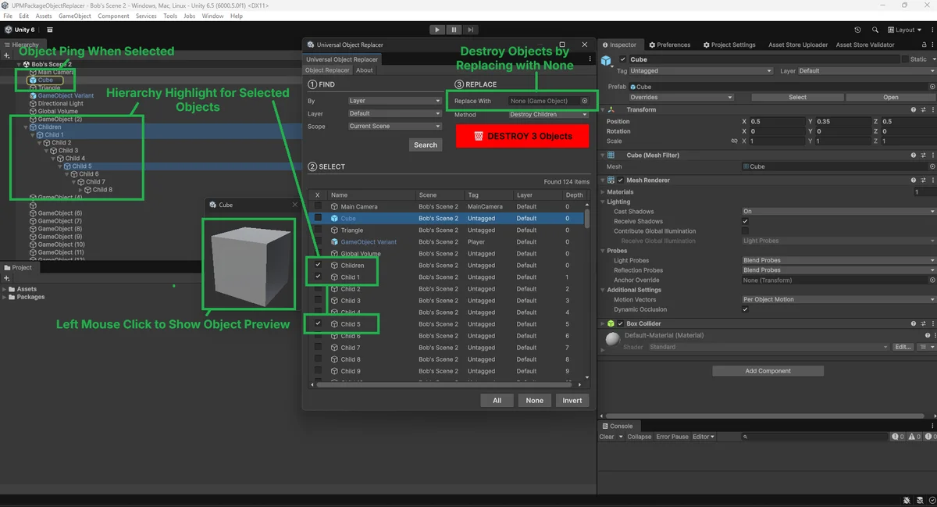Collapse the Lighting section in Mesh Renderer

tap(603, 202)
